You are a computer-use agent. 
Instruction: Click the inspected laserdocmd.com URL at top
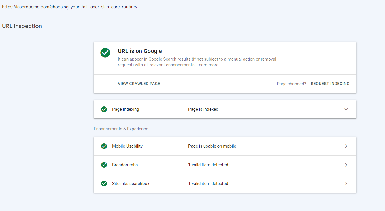[x=70, y=7]
